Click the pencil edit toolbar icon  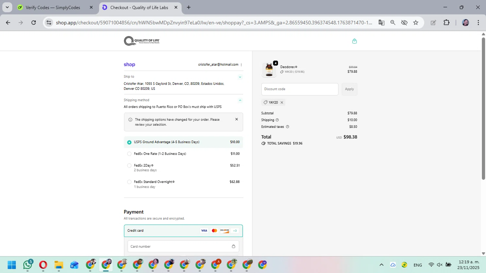(x=433, y=23)
